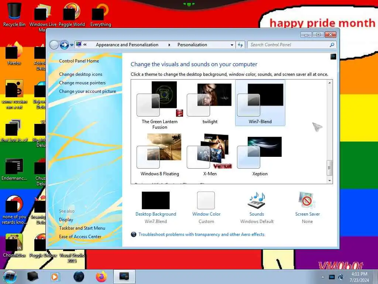Open the Firefox desktop icon
Viewport: 378px width, 284px height.
coord(14,53)
